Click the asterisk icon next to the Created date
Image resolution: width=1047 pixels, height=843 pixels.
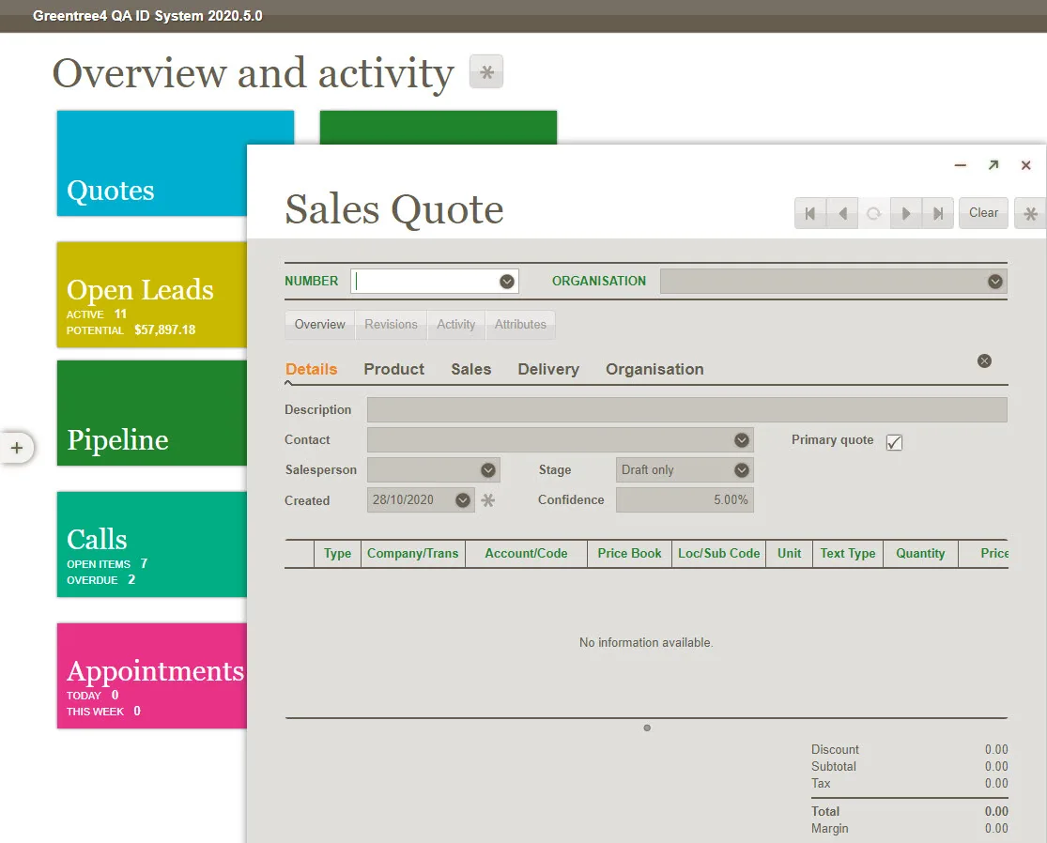(x=487, y=499)
